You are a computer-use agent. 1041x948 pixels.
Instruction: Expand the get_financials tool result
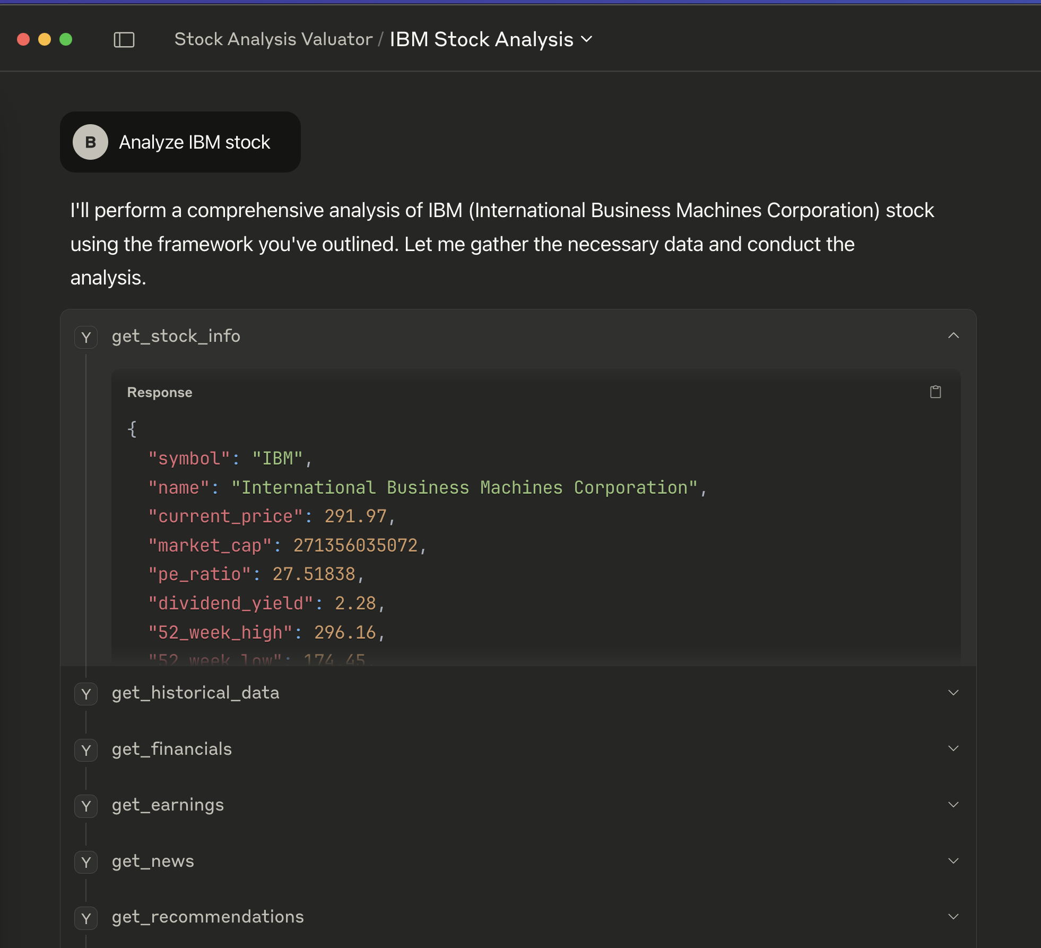pyautogui.click(x=953, y=748)
